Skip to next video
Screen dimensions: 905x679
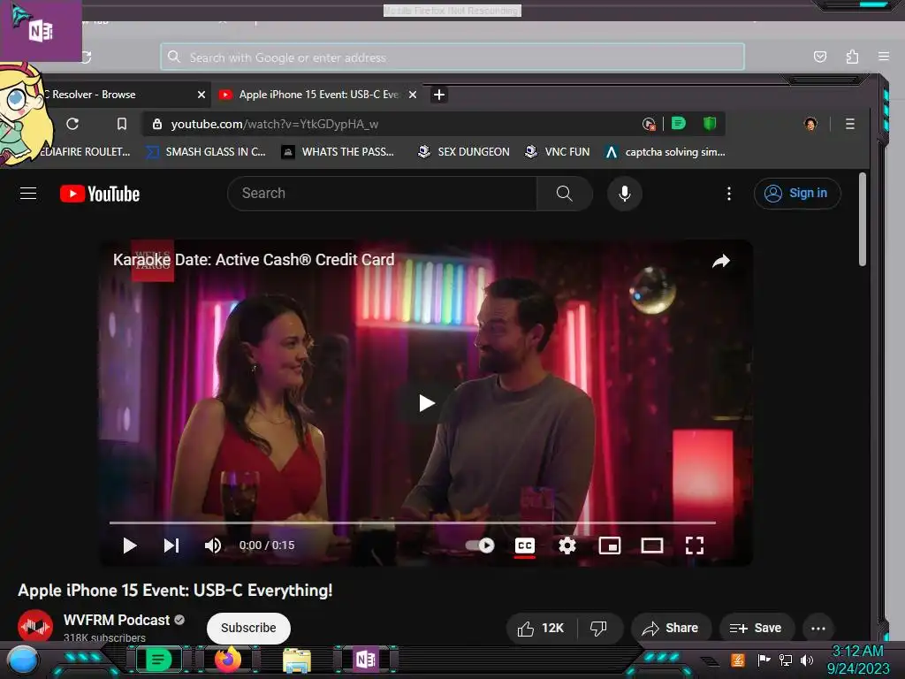click(171, 545)
